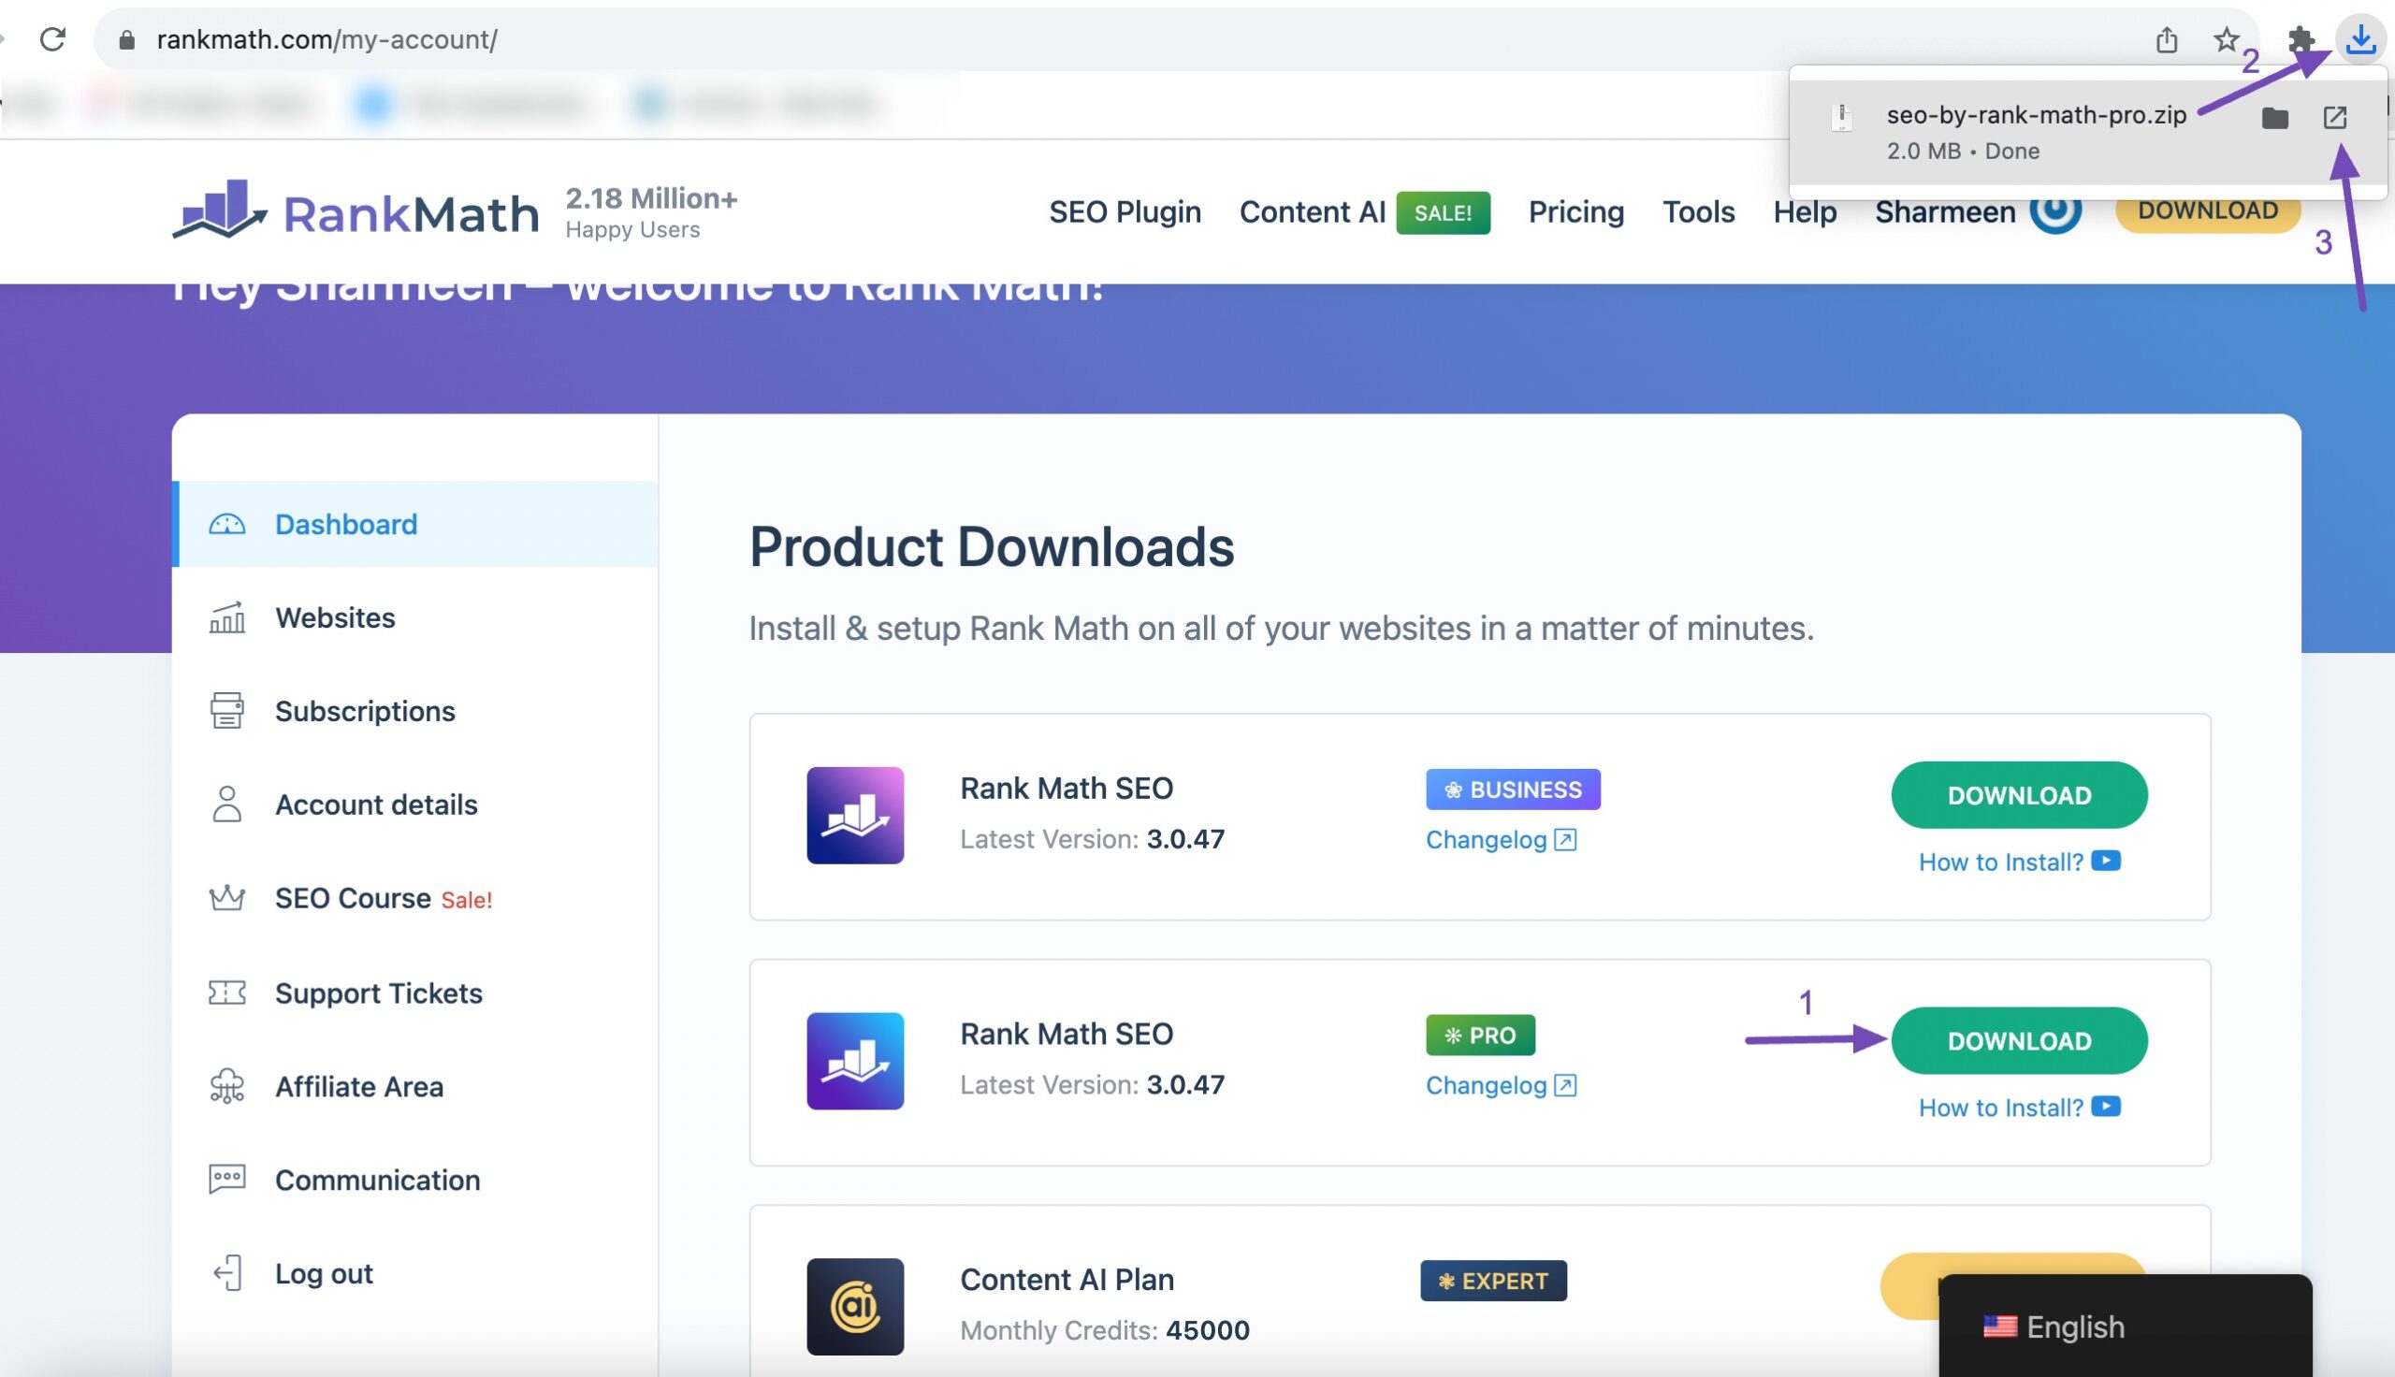Click the SEO Course sidebar icon
Screen dimensions: 2395x1377
coord(225,900)
